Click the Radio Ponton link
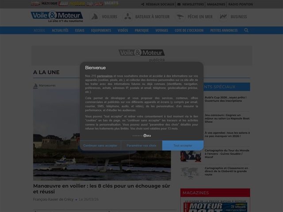The width and height of the screenshot is (283, 212). 241,4
